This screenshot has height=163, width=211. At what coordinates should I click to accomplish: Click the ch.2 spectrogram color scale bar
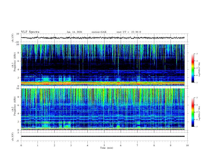[x=193, y=112]
